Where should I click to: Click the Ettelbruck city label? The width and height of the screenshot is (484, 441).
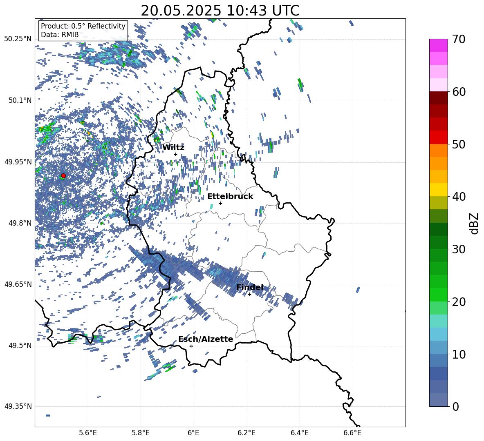(230, 197)
